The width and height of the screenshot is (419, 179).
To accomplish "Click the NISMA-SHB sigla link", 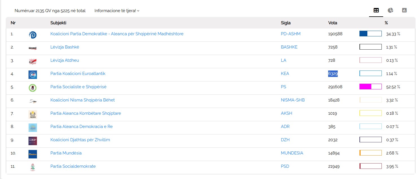I will click(293, 100).
